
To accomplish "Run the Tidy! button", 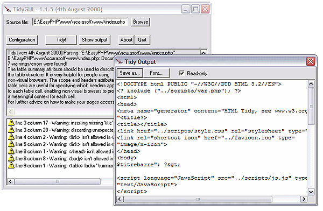I will coord(61,40).
